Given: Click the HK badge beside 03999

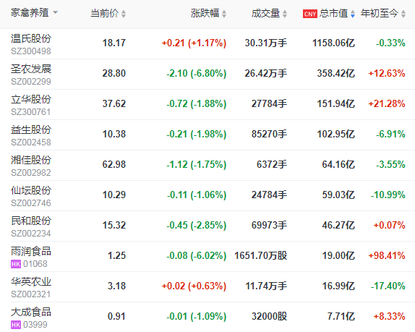Looking at the screenshot, I should point(16,325).
